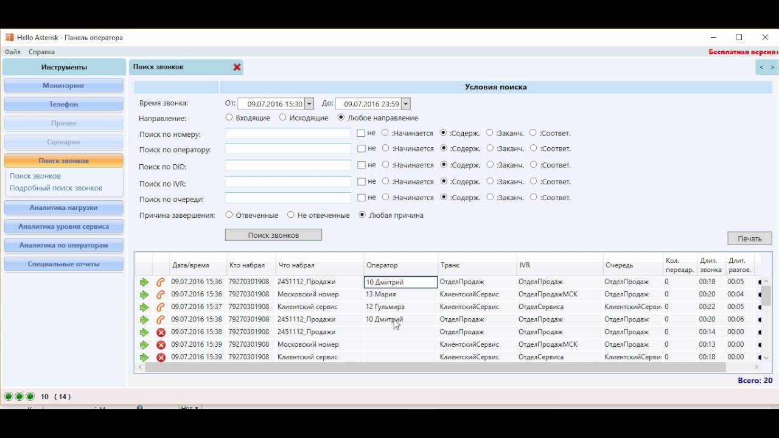Click orange phone icon of 15:38 Дмитрий call

pyautogui.click(x=161, y=319)
